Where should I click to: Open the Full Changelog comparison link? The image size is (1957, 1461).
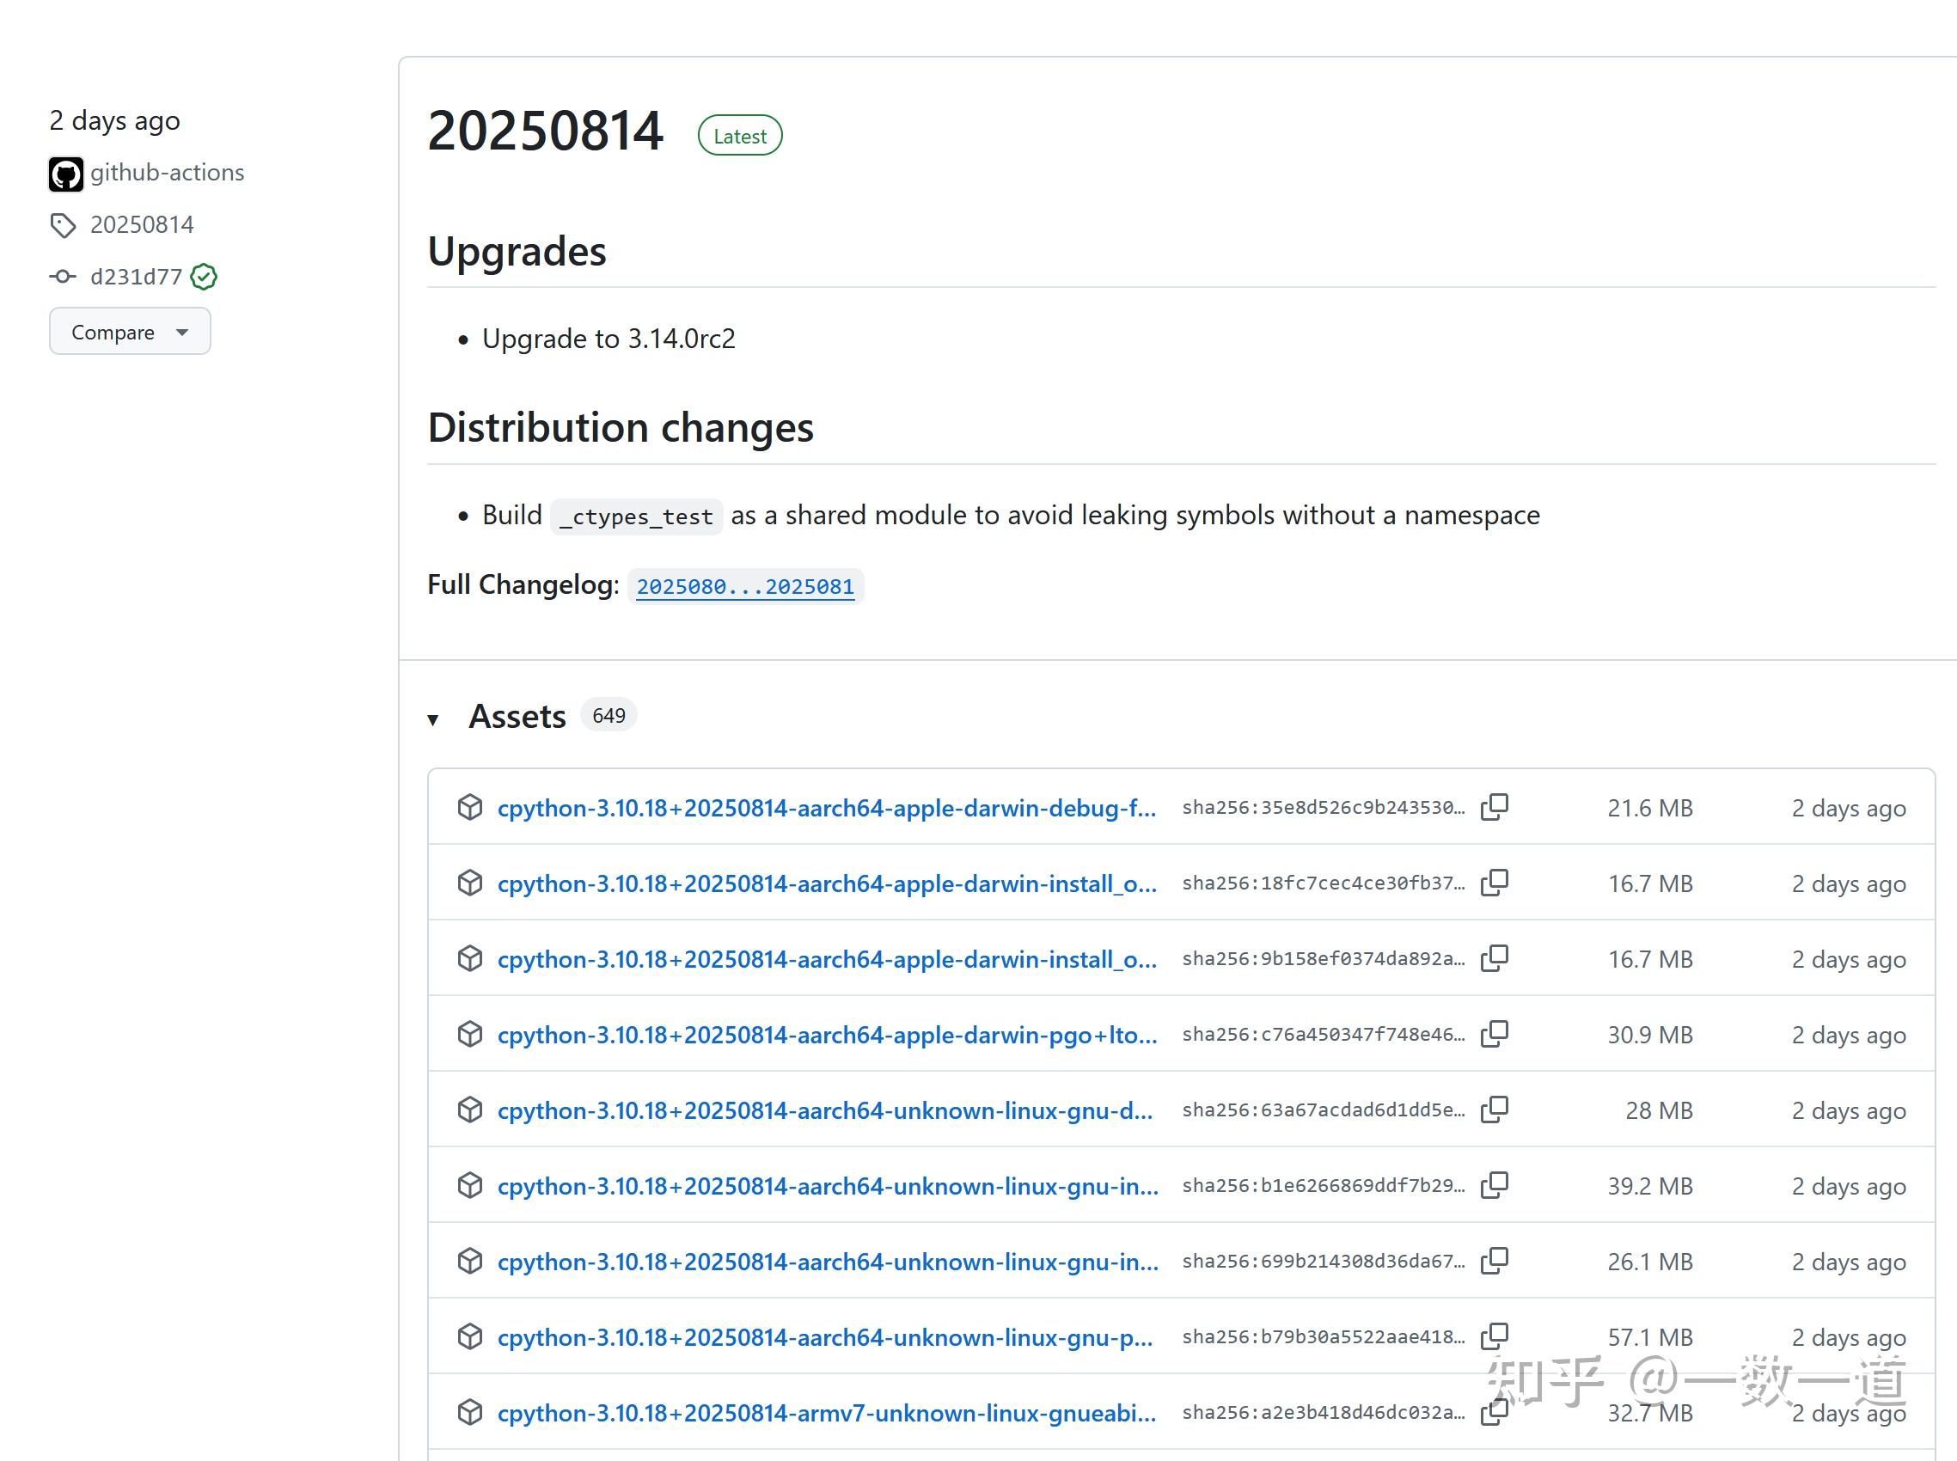point(744,586)
